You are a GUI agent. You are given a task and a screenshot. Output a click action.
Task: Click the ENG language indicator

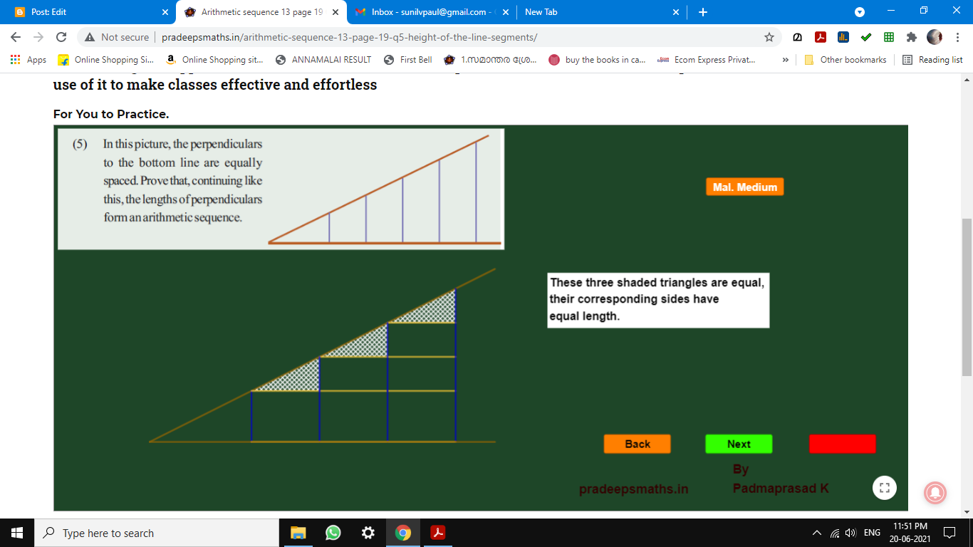[872, 533]
